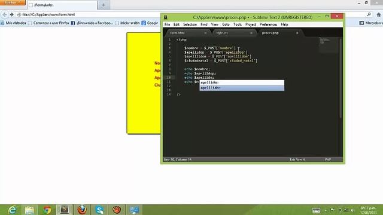Click line 1 with php tag
The width and height of the screenshot is (383, 215).
click(x=181, y=40)
